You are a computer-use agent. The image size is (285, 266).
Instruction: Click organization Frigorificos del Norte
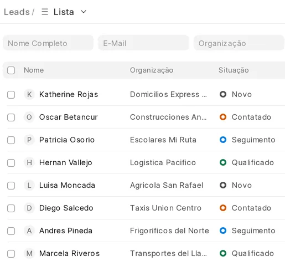[x=169, y=231]
